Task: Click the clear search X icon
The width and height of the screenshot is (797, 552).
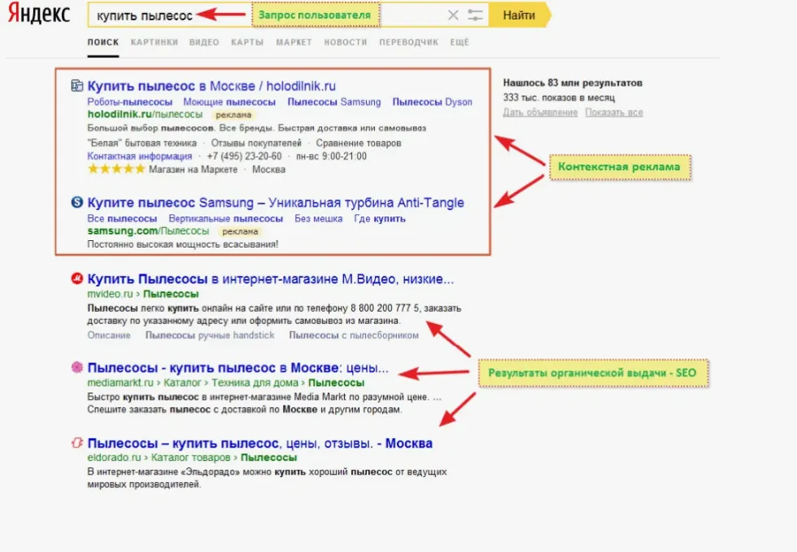Action: [453, 15]
